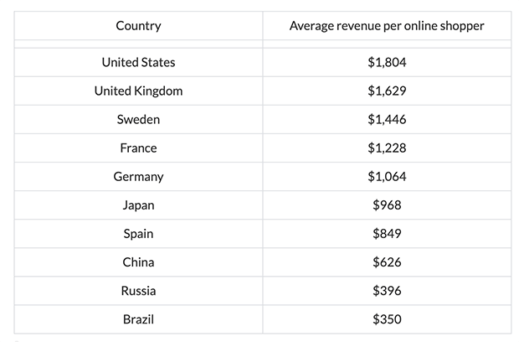Click the Country column header
This screenshot has width=519, height=342.
pos(138,26)
